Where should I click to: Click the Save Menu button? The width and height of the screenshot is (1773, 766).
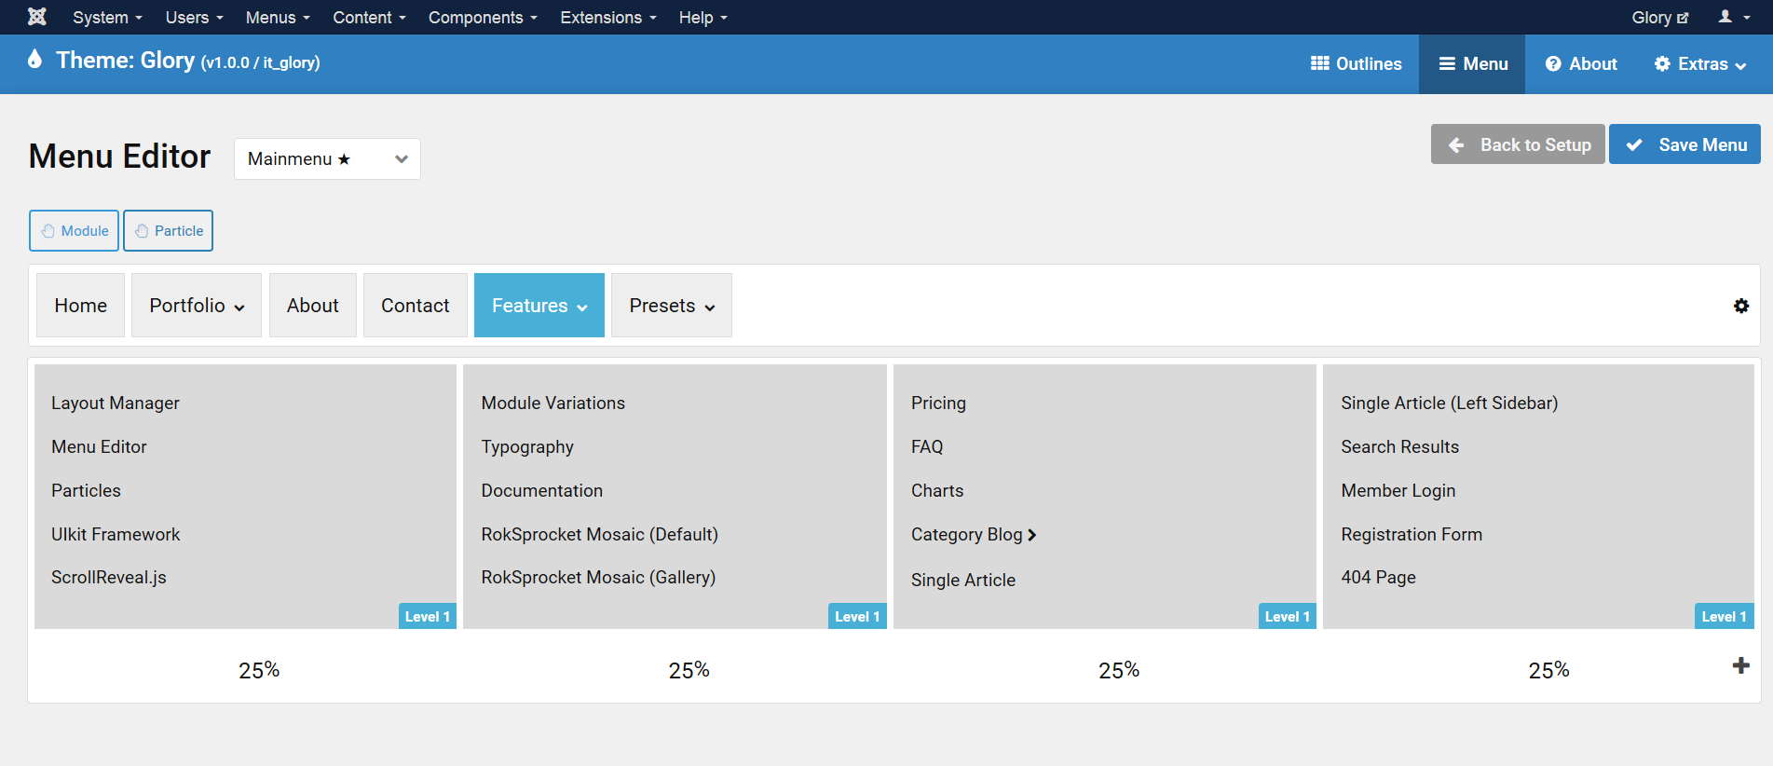(1684, 144)
